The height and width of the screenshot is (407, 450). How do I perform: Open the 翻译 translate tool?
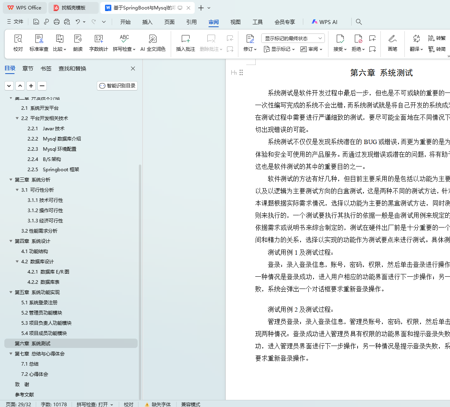[416, 43]
